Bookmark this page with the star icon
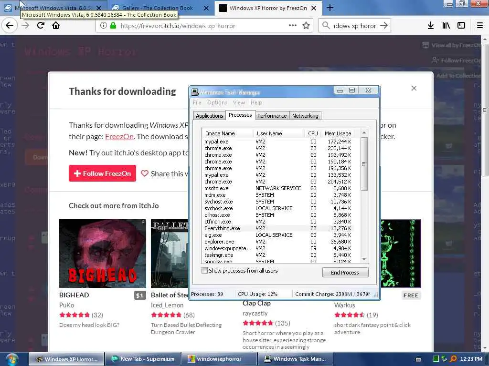Viewport: 489px width, 366px height. (x=306, y=26)
